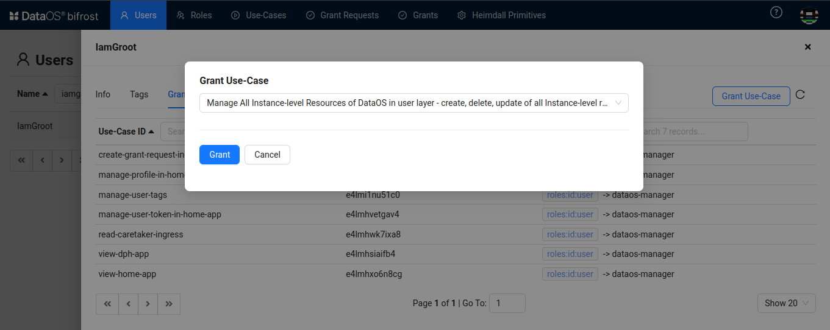Sort by the Use-Case ID column header
The width and height of the screenshot is (830, 330).
(x=126, y=132)
